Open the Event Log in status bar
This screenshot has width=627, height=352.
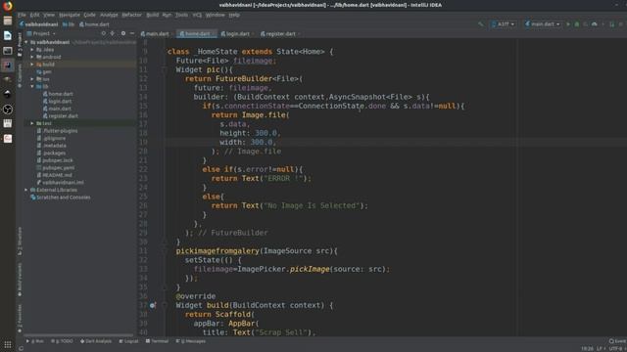[x=617, y=341]
